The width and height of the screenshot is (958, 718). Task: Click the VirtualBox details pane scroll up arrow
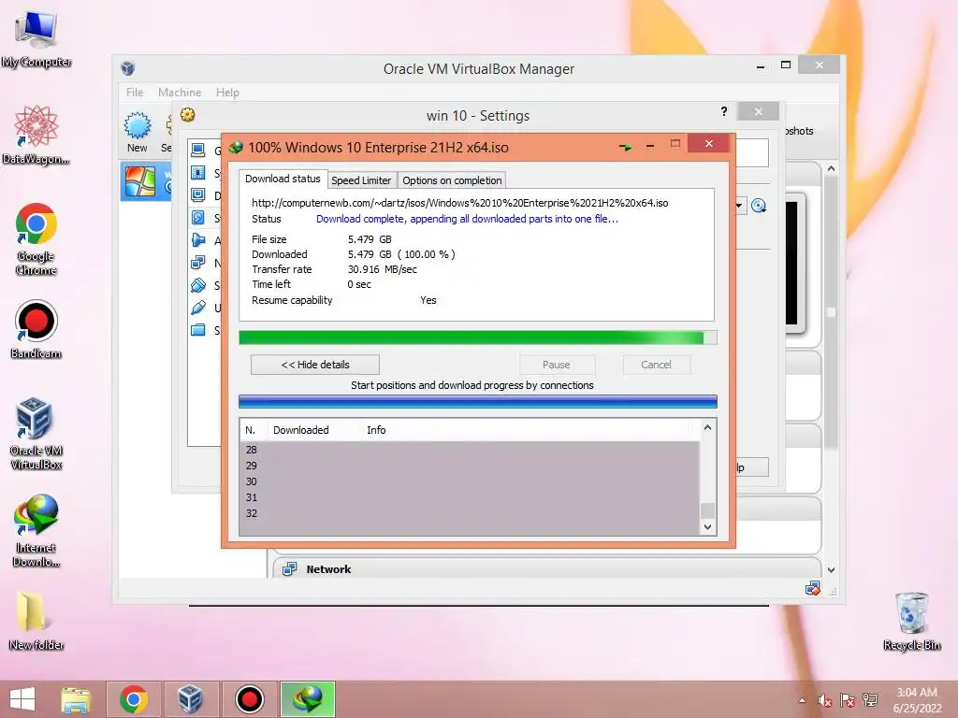click(x=831, y=168)
